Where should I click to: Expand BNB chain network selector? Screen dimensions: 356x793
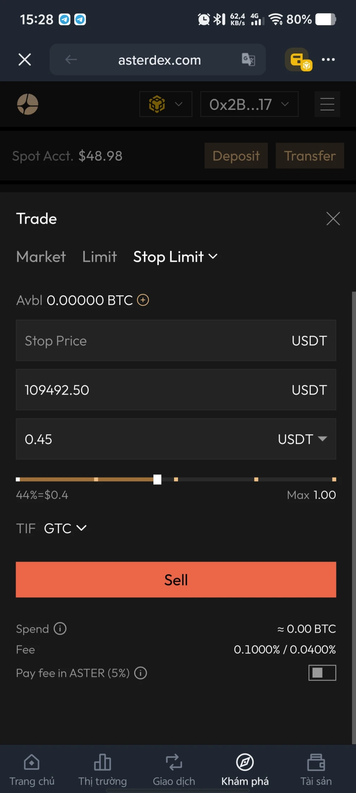[x=166, y=104]
